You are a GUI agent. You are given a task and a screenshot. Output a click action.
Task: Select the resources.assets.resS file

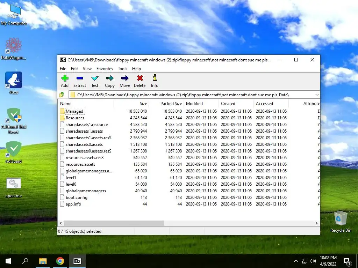coord(85,157)
